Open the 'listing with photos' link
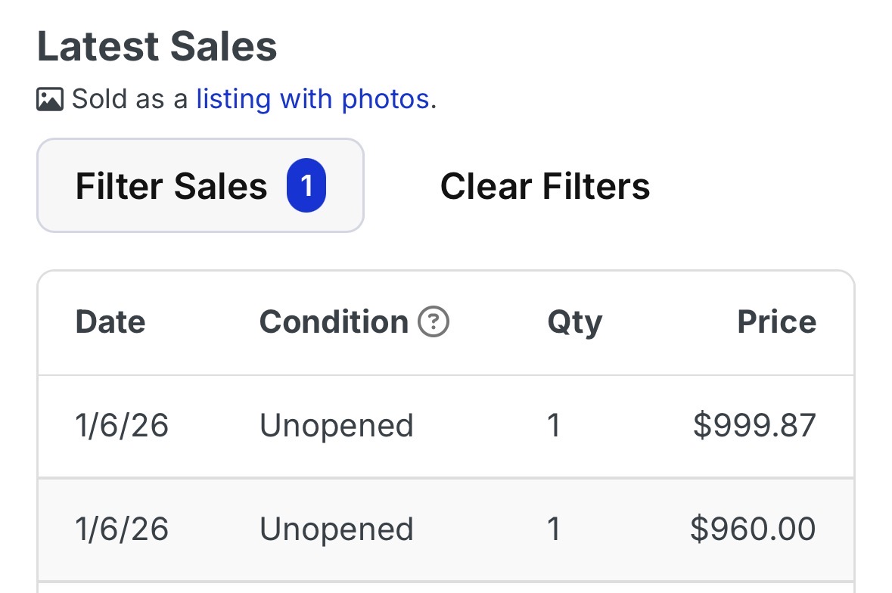This screenshot has width=892, height=593. tap(312, 99)
